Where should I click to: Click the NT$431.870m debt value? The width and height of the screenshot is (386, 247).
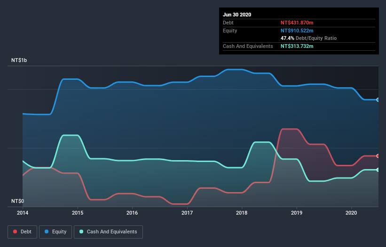pyautogui.click(x=297, y=23)
